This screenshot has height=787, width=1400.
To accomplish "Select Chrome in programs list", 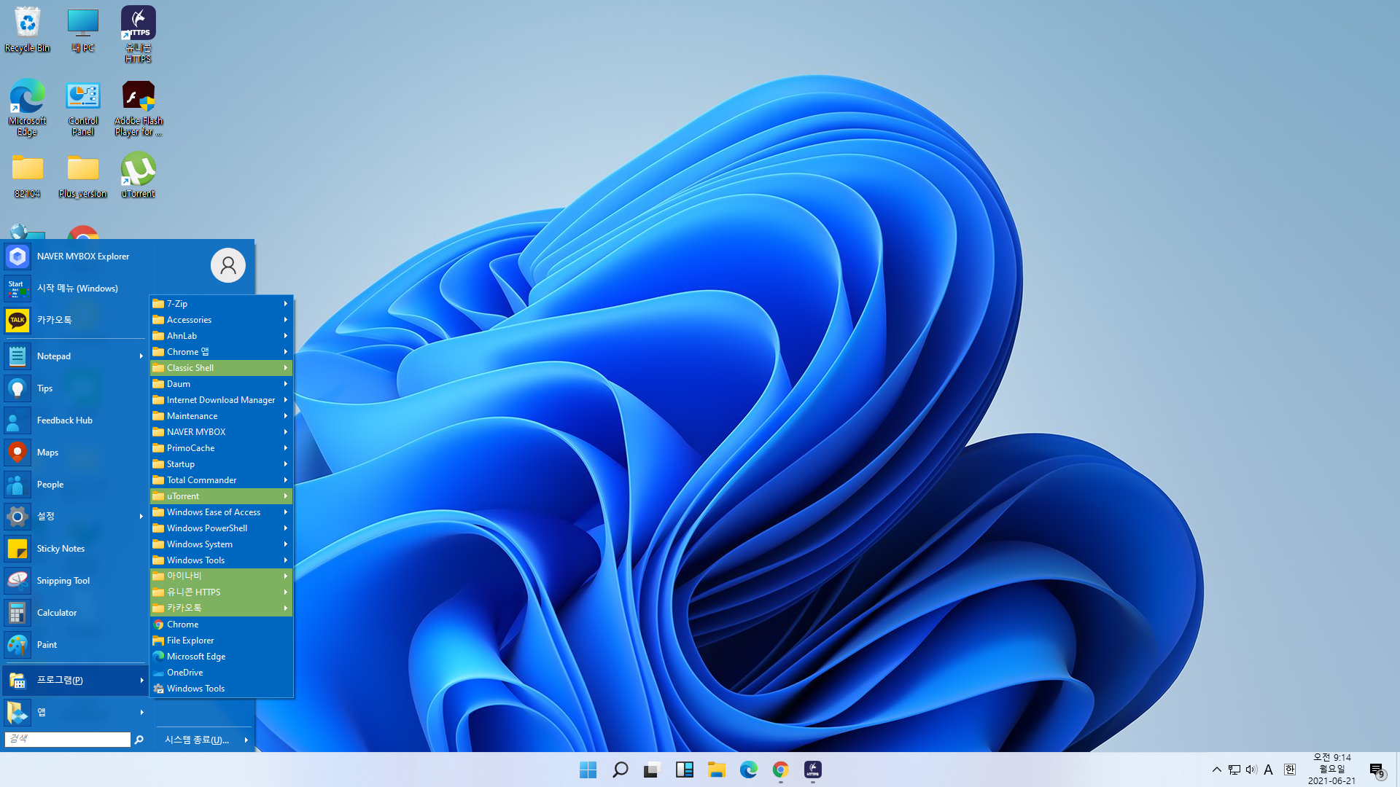I will (221, 624).
